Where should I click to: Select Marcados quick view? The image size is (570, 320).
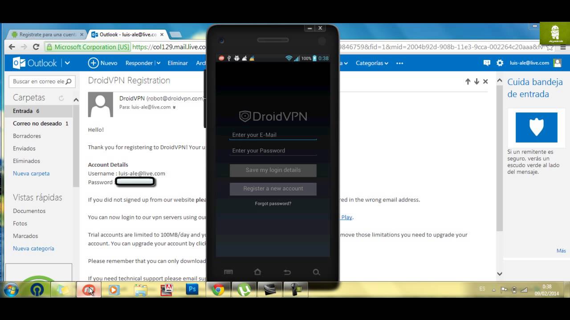(25, 236)
